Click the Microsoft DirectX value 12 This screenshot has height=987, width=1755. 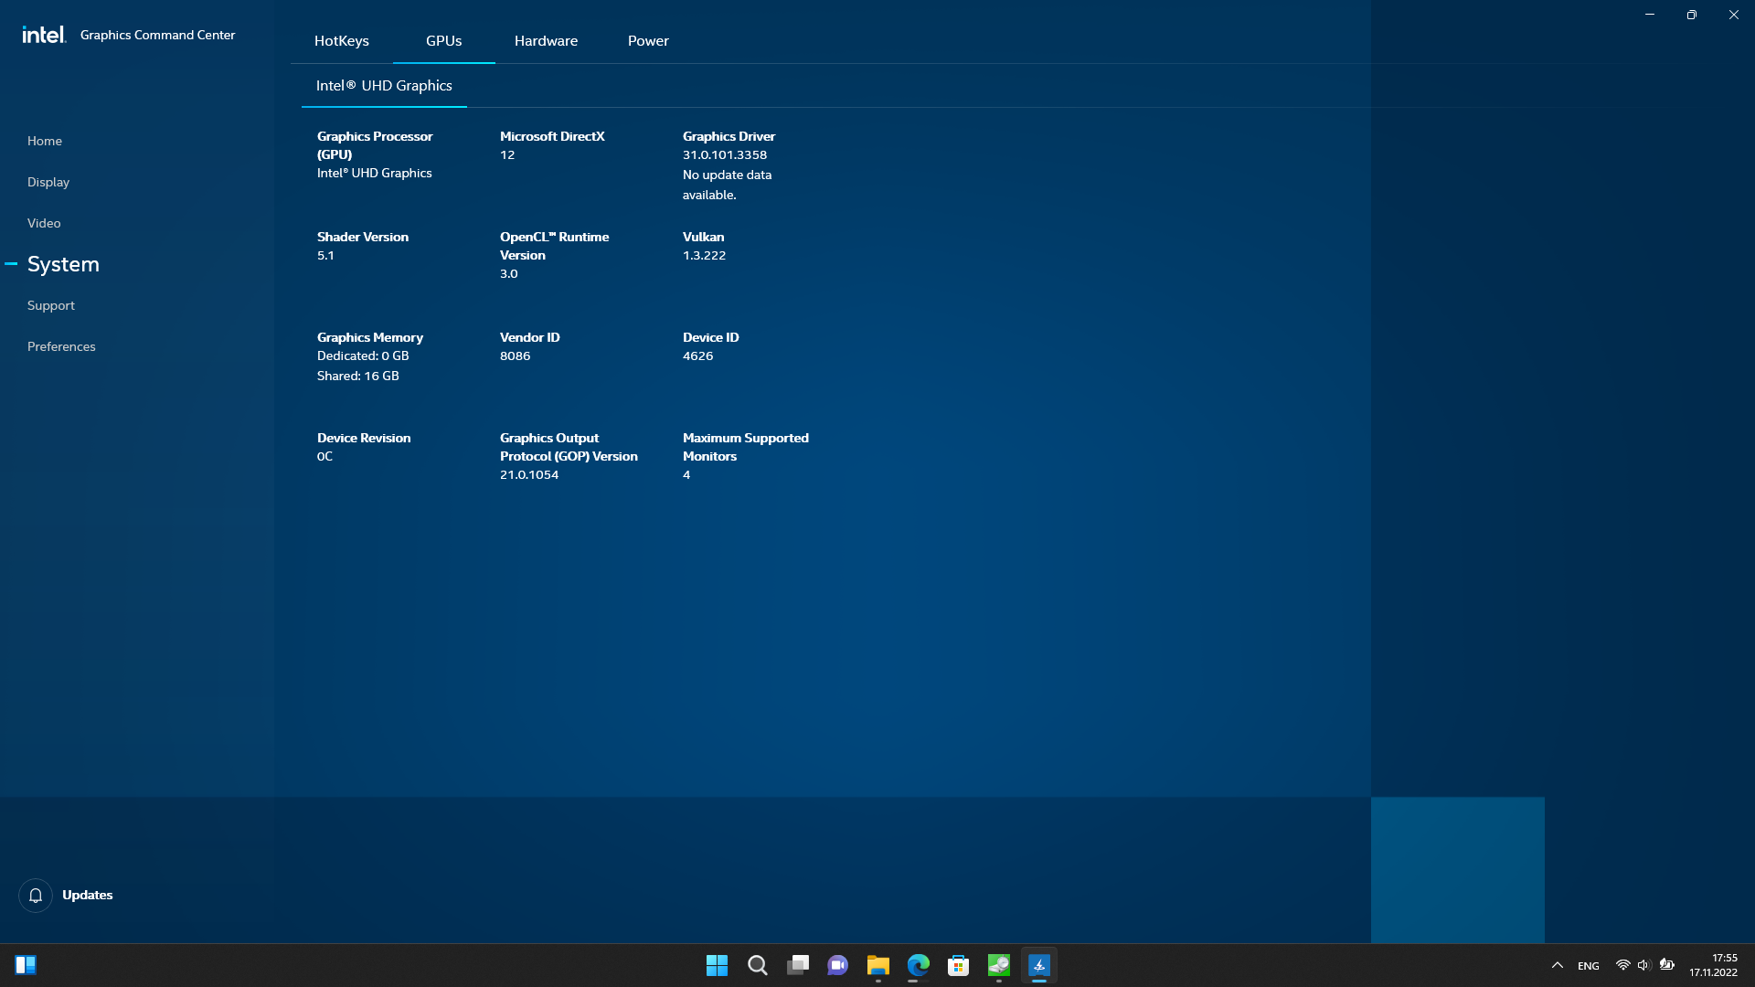tap(507, 154)
